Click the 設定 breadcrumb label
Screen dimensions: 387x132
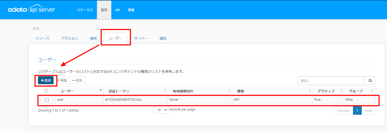point(35,29)
